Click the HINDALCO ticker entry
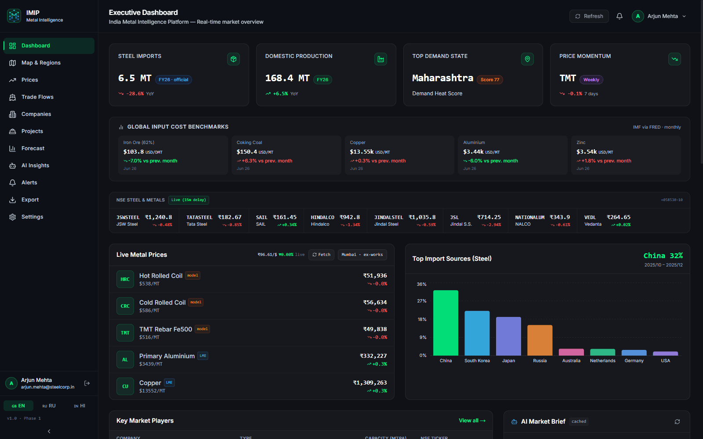 tap(335, 221)
